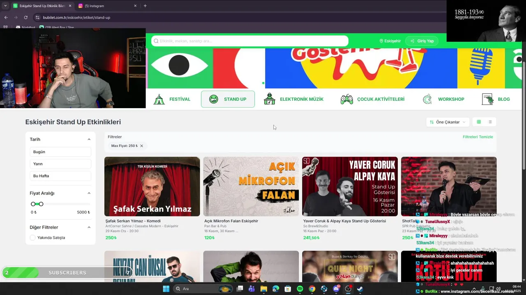Open the Nevzat Can Ünsal event poster
This screenshot has height=295, width=526.
click(x=152, y=266)
